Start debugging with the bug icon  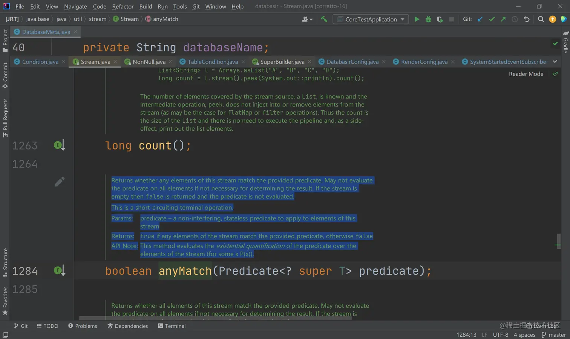coord(428,19)
